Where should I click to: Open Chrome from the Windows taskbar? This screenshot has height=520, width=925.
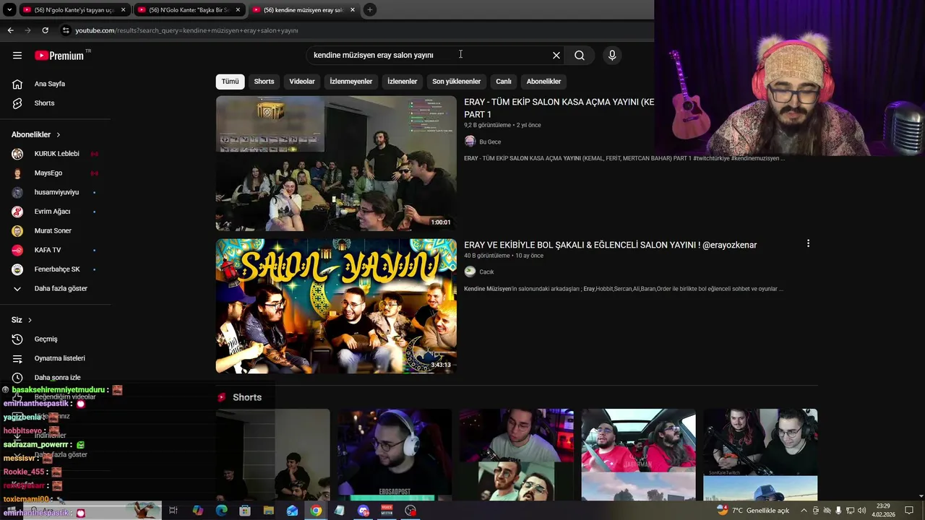(316, 511)
